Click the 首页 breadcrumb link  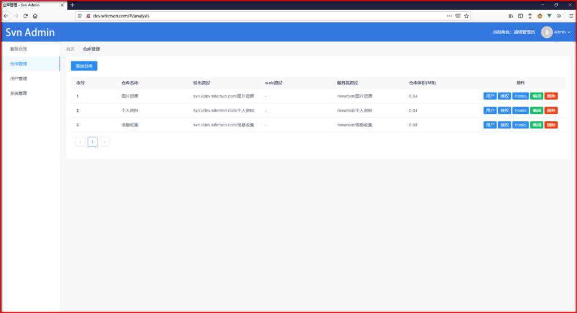pos(70,49)
